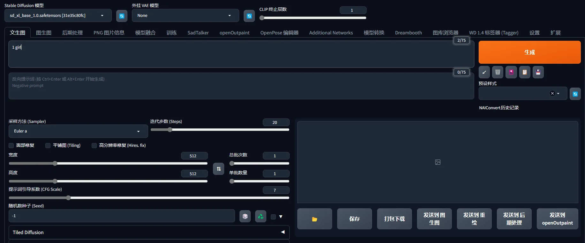The image size is (585, 243).
Task: Switch to the 图生图 (img2img) tab
Action: tap(44, 33)
